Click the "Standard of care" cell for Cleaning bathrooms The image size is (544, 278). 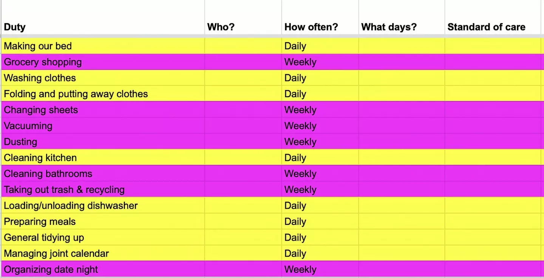coord(493,174)
